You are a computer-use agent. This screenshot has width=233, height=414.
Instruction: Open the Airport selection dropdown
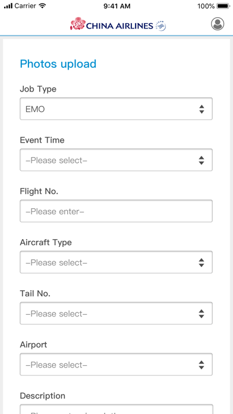click(116, 365)
